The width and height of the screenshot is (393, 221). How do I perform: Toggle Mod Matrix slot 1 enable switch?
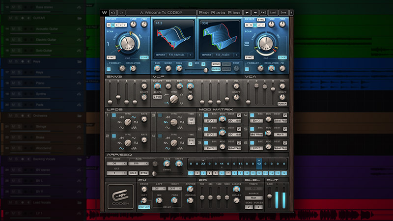coord(206,115)
